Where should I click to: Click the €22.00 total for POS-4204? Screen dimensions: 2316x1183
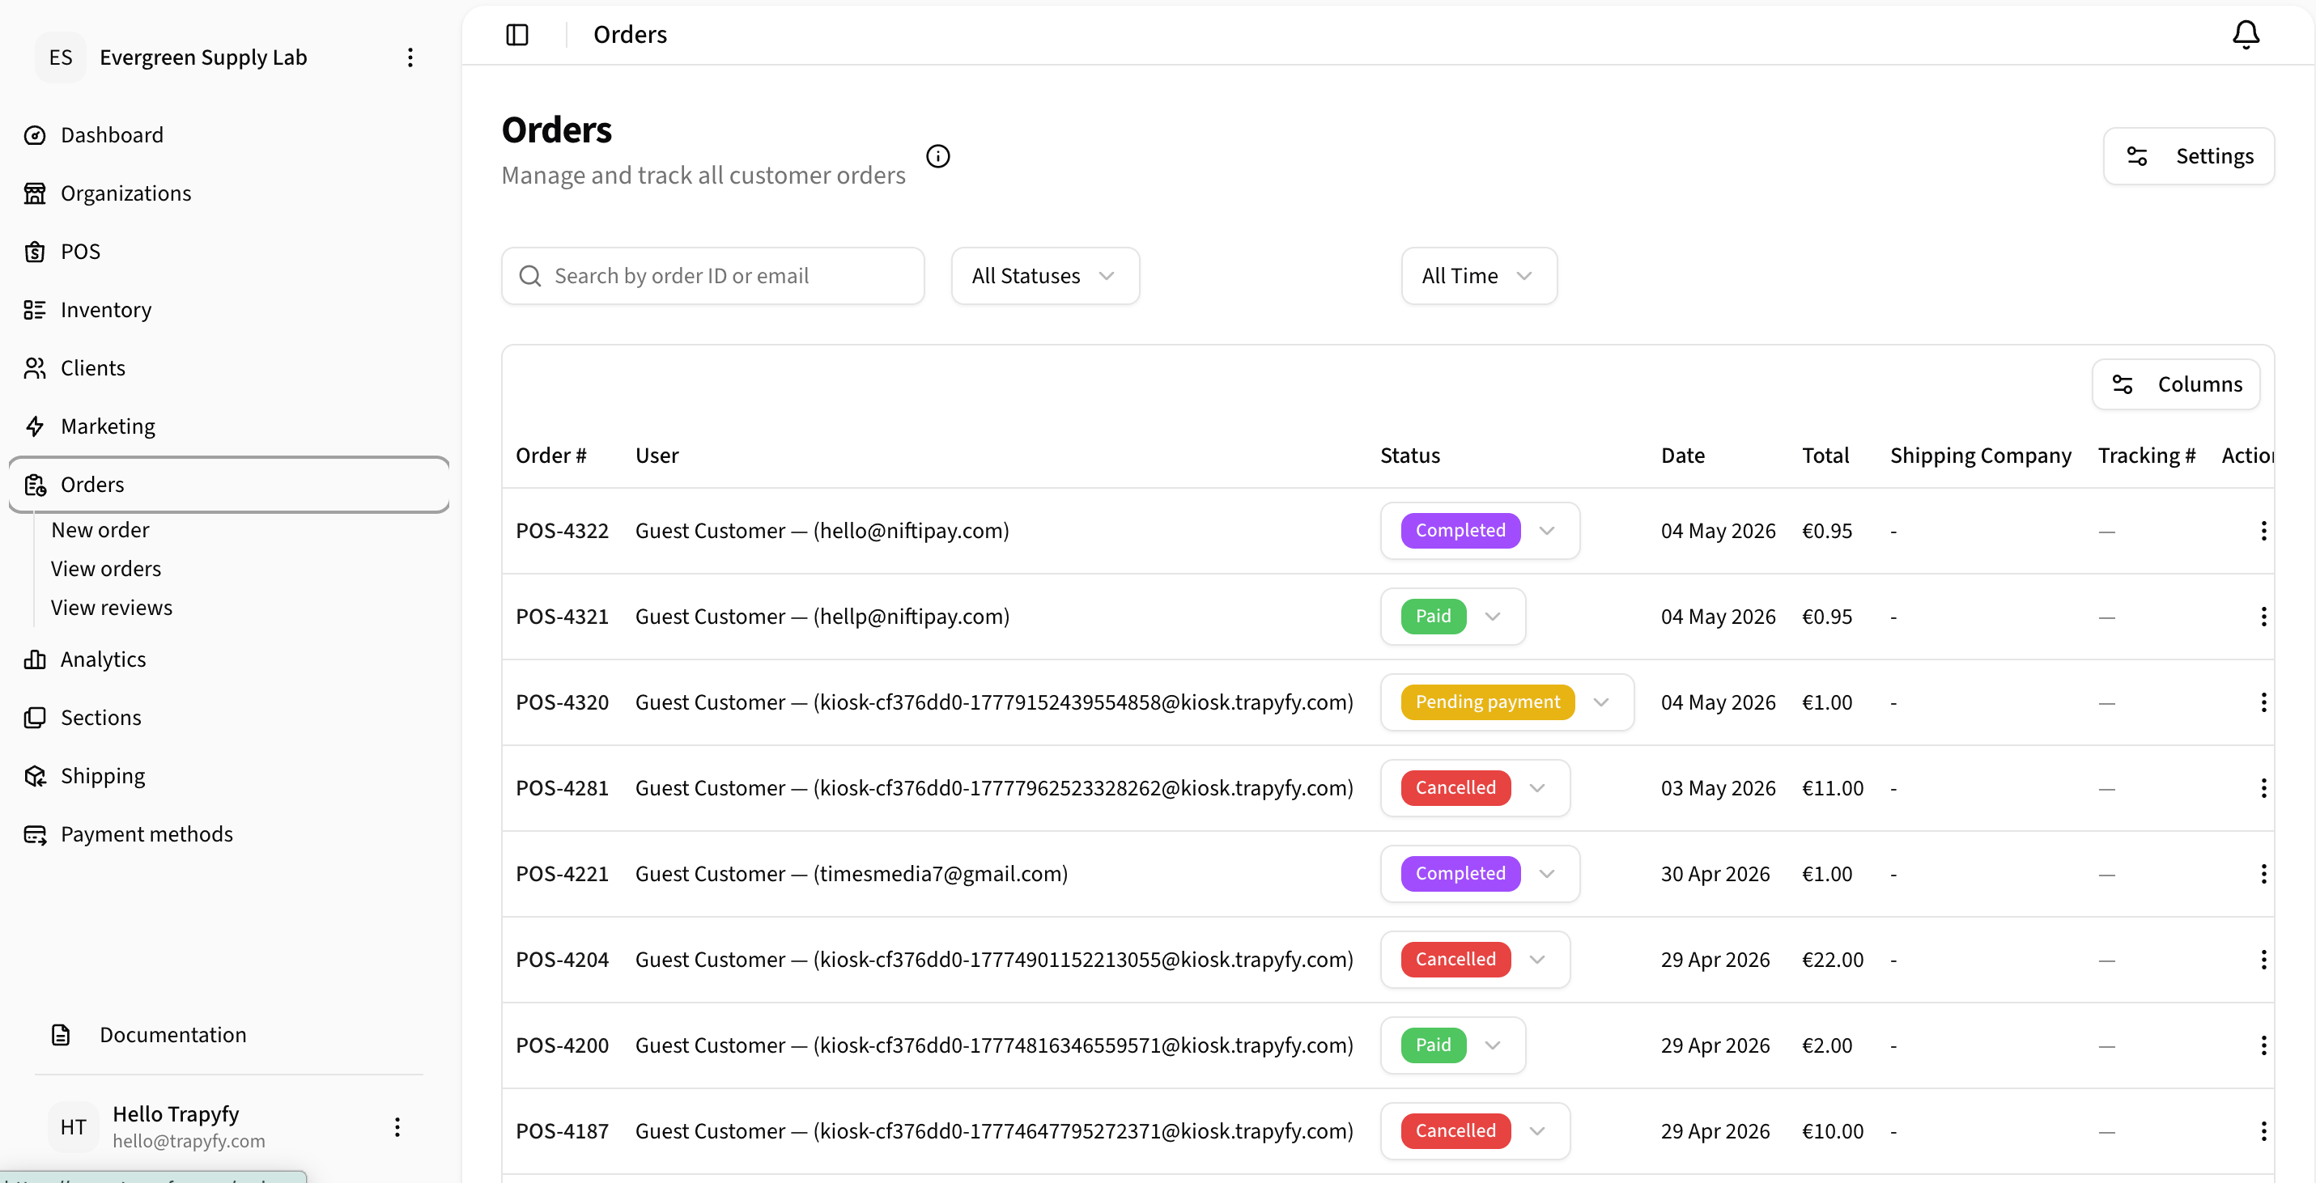pyautogui.click(x=1832, y=960)
